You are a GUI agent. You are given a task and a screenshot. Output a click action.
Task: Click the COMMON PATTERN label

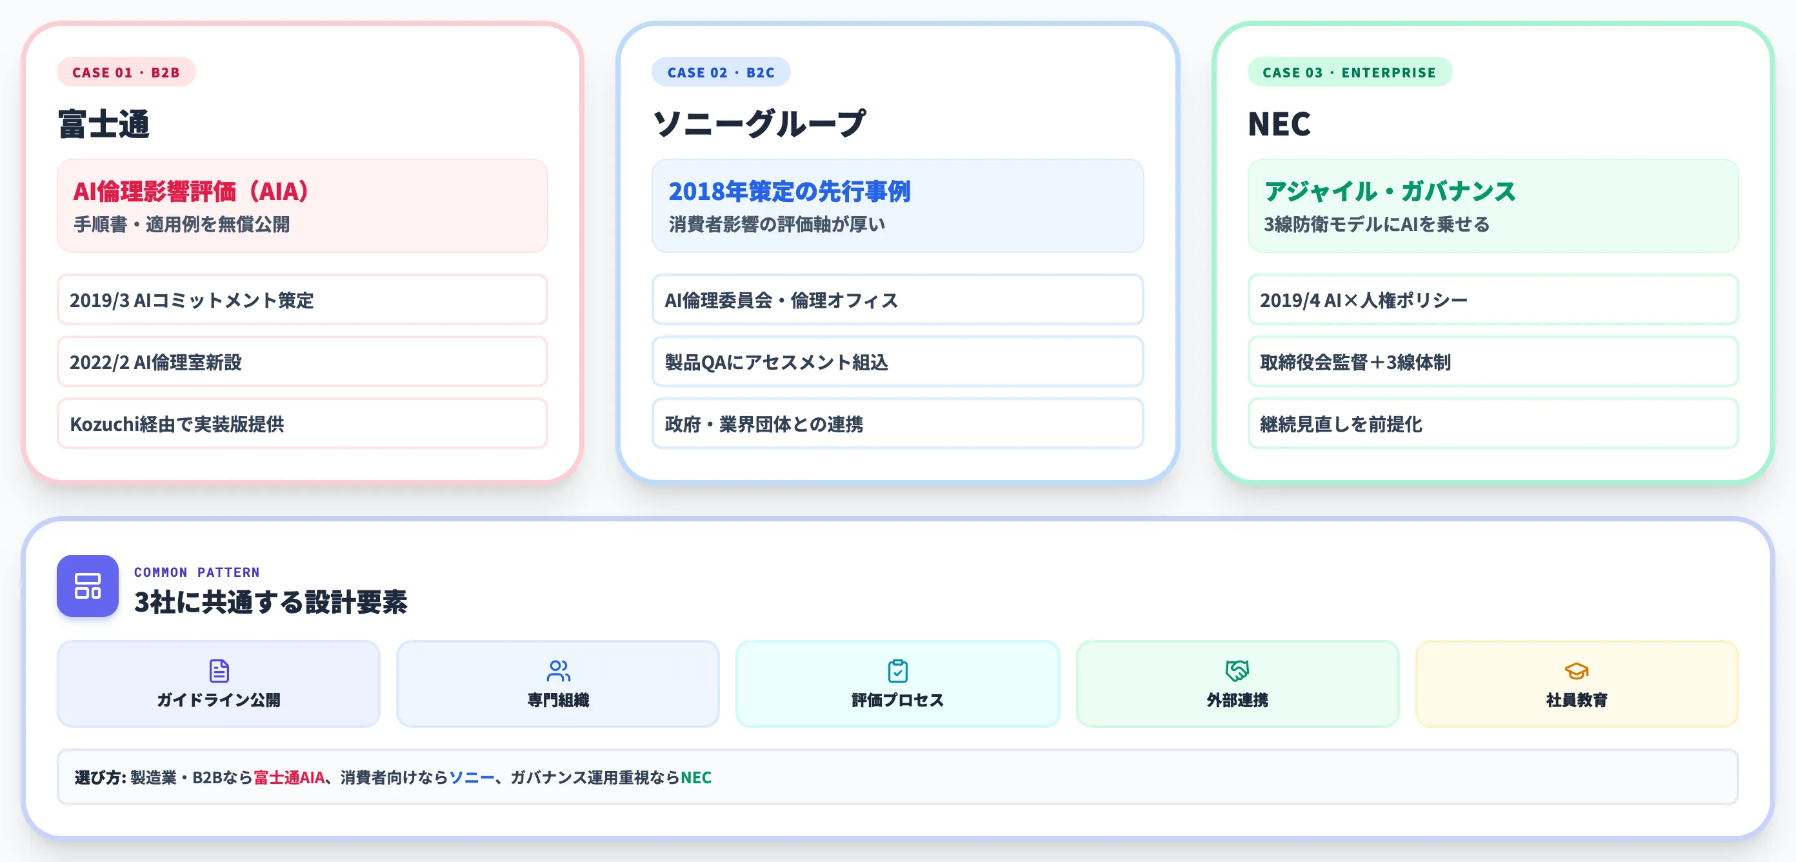(x=197, y=572)
